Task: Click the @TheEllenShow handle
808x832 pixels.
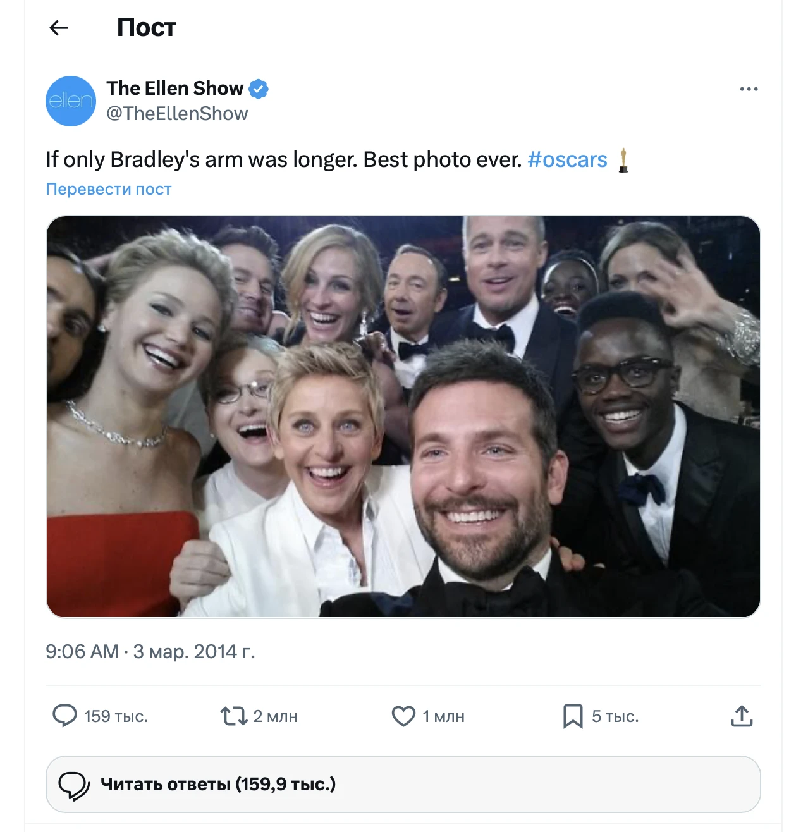Action: (178, 113)
